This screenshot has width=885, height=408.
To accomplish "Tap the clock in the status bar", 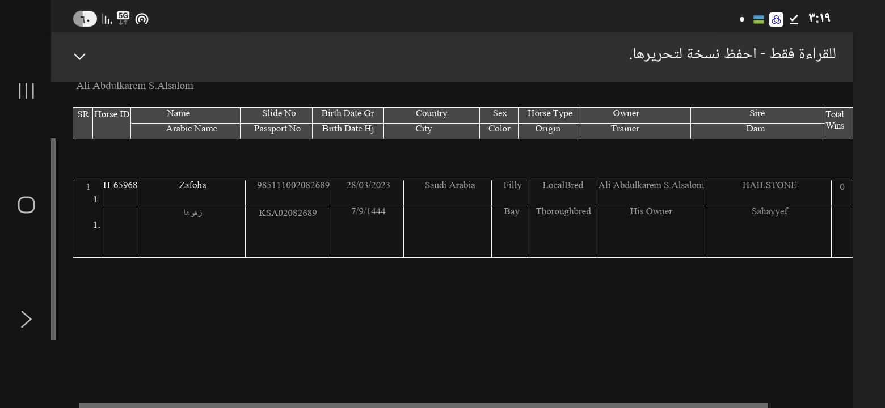I will 819,19.
